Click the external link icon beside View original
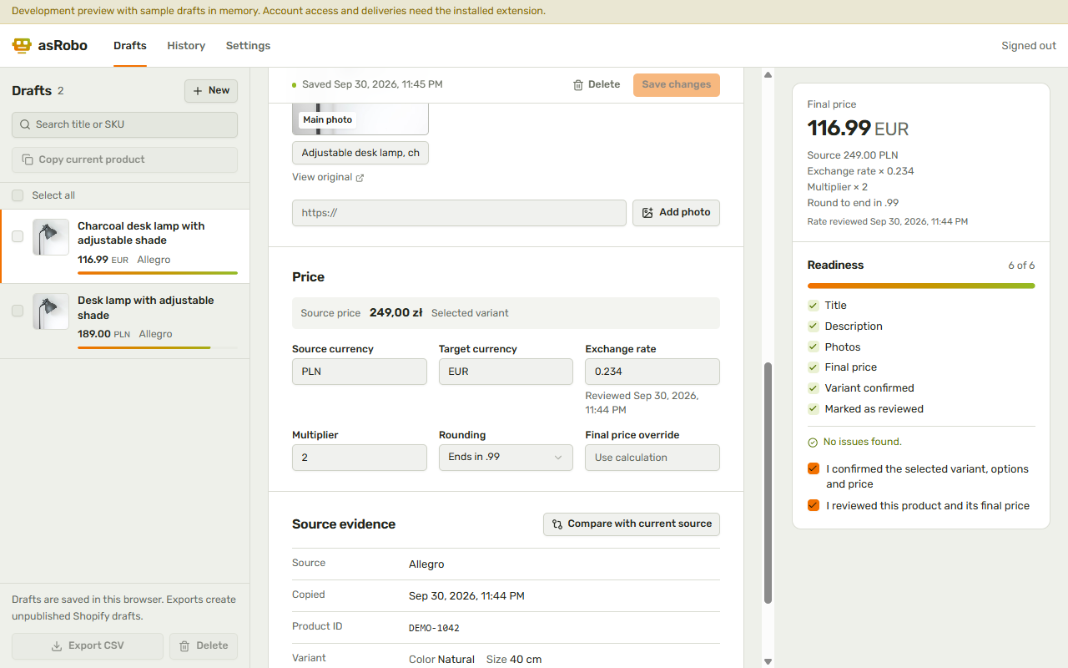Viewport: 1068px width, 668px height. click(x=360, y=178)
